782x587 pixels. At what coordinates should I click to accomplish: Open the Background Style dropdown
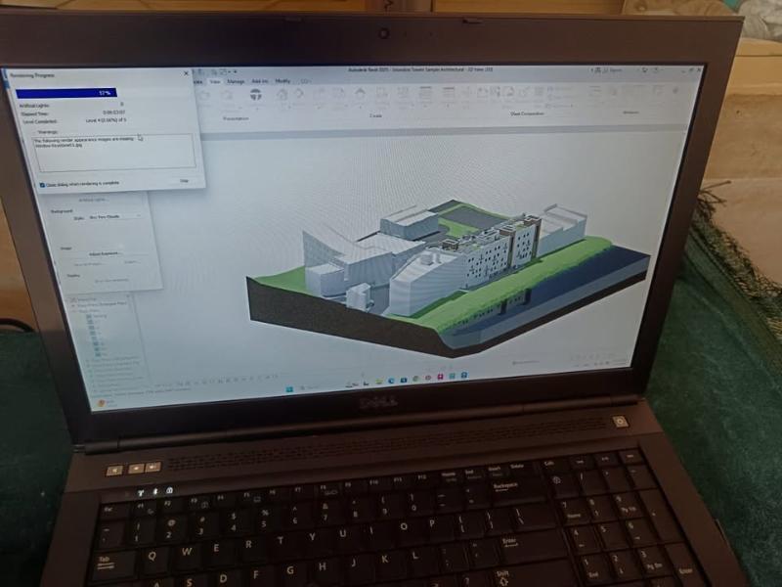[115, 216]
